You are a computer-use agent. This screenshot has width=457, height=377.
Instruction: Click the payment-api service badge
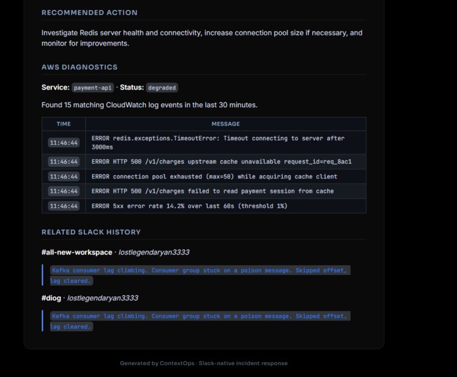[x=93, y=88]
